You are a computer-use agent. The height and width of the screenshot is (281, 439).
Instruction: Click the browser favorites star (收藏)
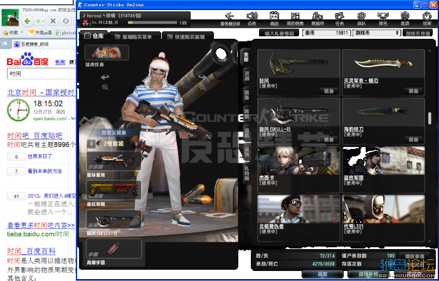click(x=11, y=33)
